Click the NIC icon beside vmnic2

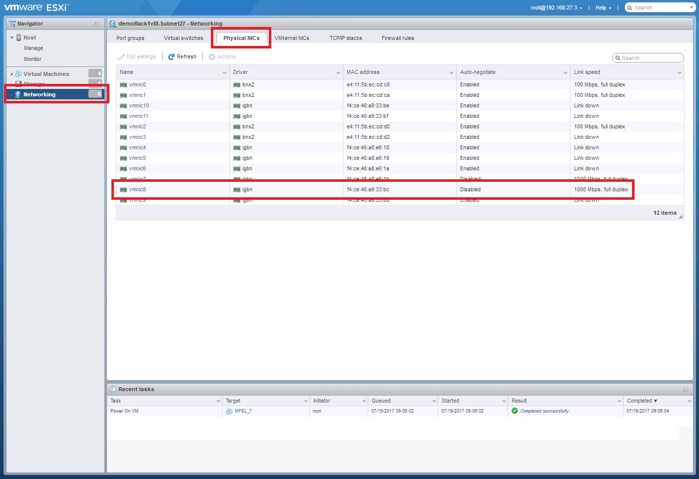[123, 127]
